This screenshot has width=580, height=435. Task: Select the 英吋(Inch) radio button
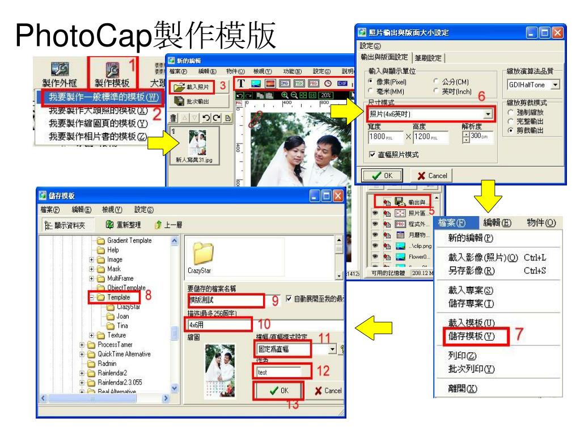pos(436,90)
